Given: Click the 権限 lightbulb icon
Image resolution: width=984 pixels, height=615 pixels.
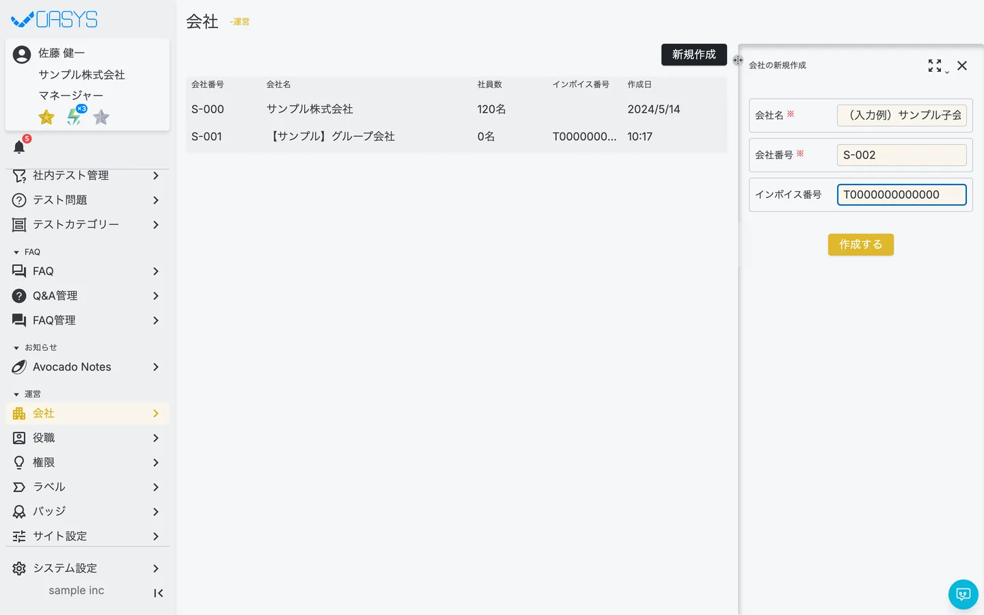Looking at the screenshot, I should 19,463.
